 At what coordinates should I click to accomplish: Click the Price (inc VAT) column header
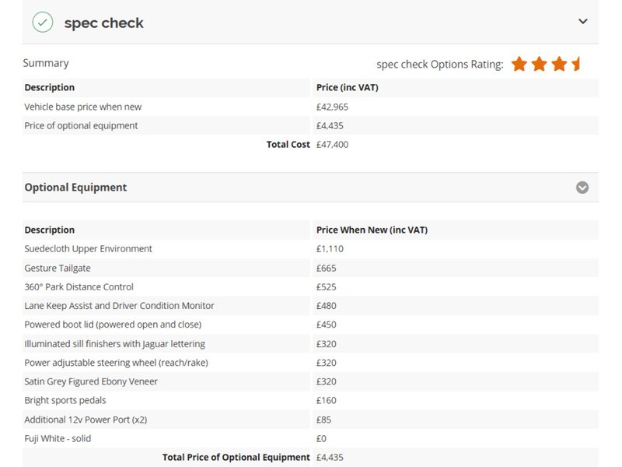(x=347, y=87)
